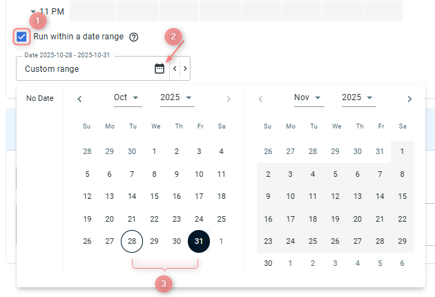435x297 pixels.
Task: Collapse the 11 PM time row
Action: click(32, 12)
